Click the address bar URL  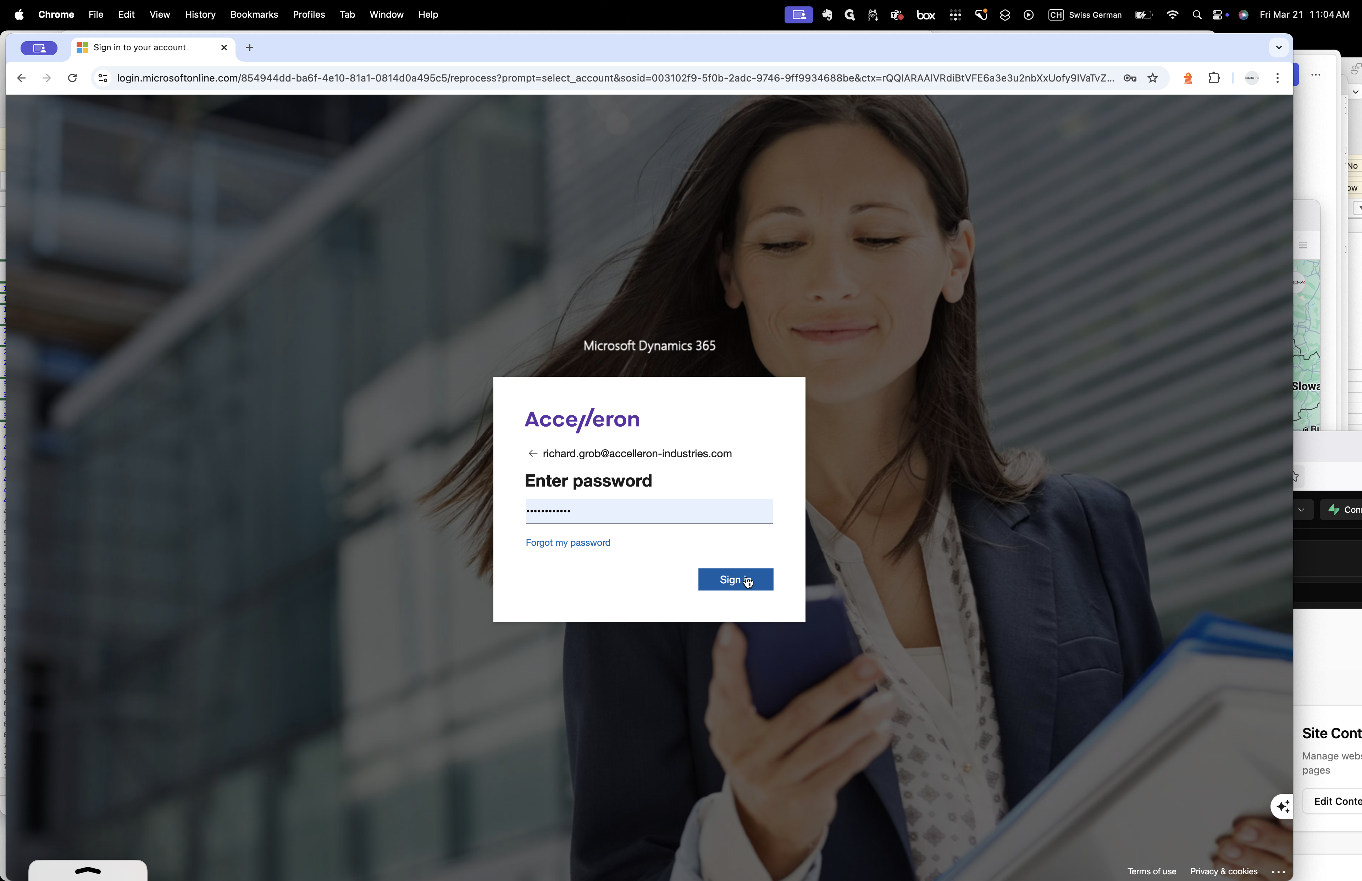coord(615,78)
